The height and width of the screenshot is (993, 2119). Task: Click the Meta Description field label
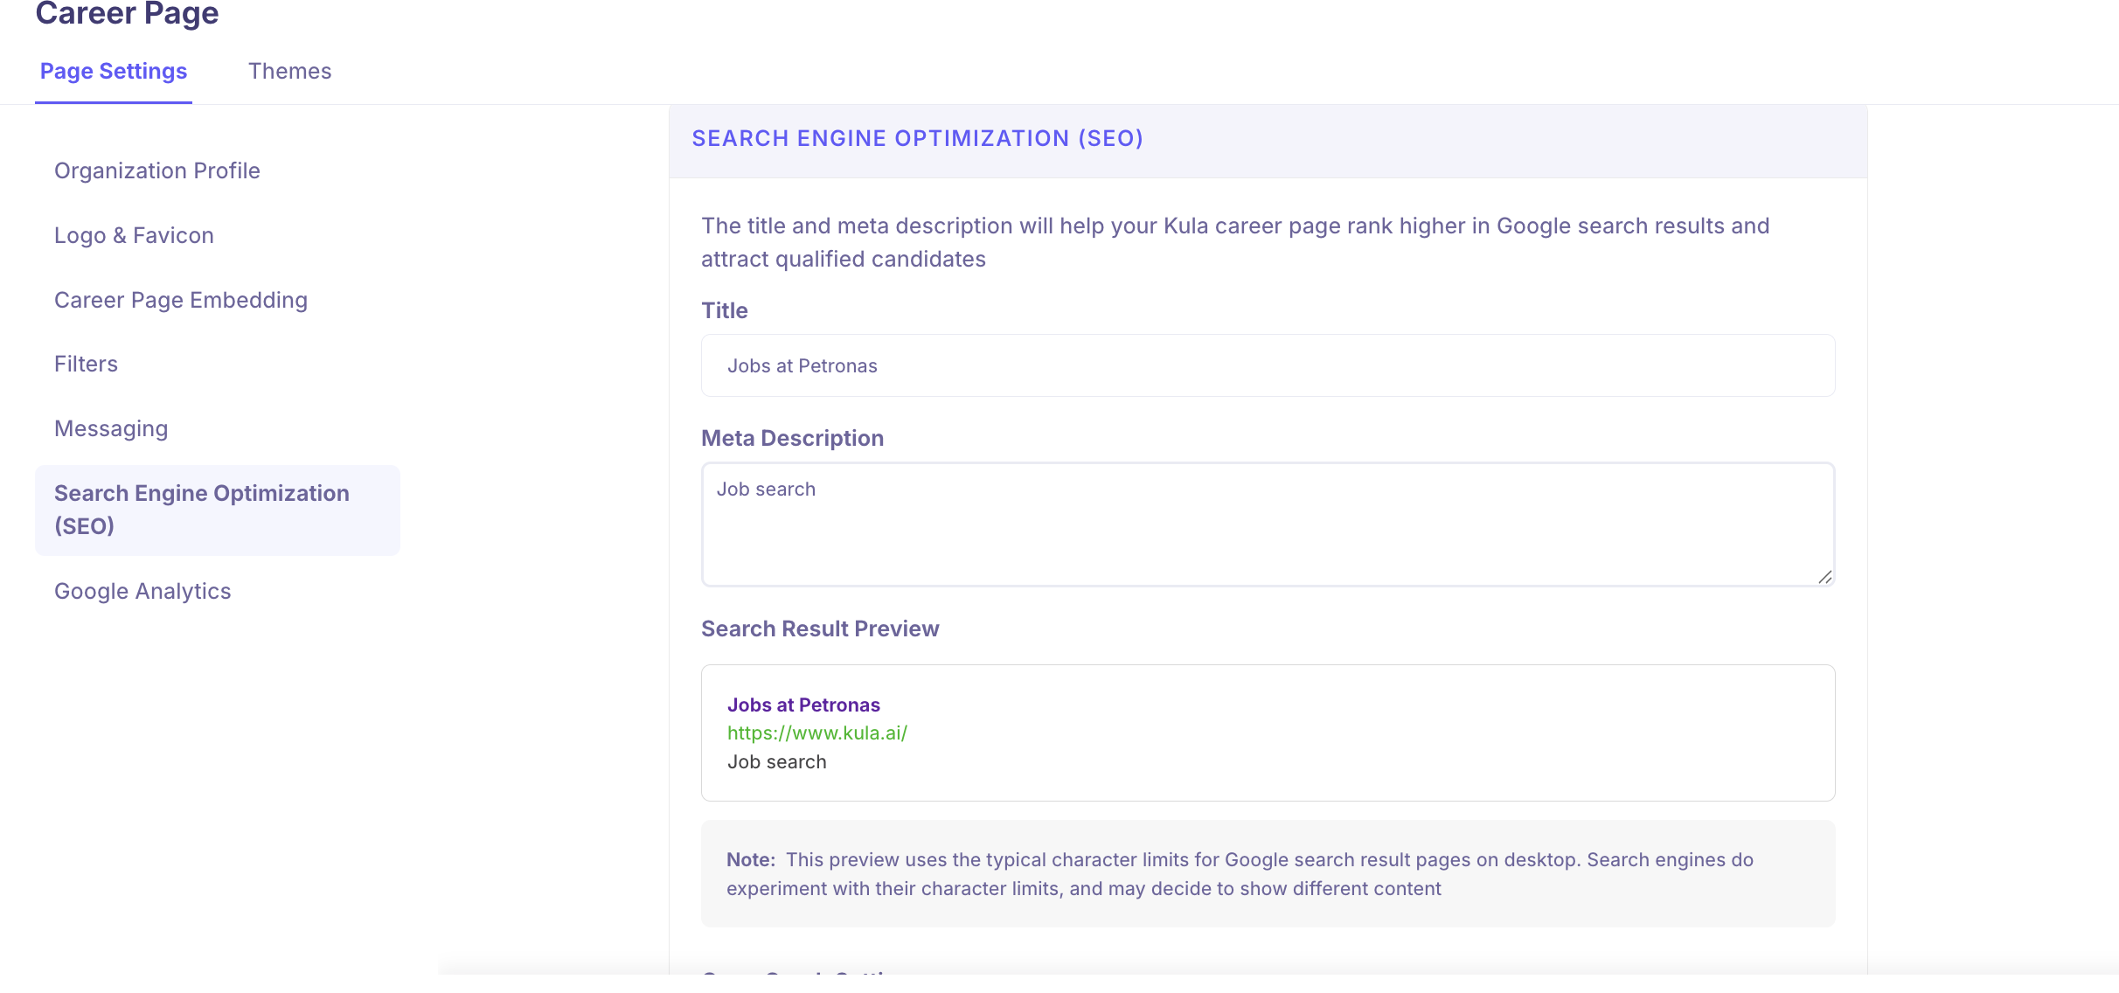[x=792, y=438]
